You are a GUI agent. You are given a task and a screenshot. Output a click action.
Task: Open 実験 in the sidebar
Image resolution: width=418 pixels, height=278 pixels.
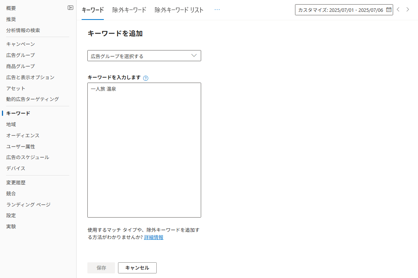[x=11, y=227]
